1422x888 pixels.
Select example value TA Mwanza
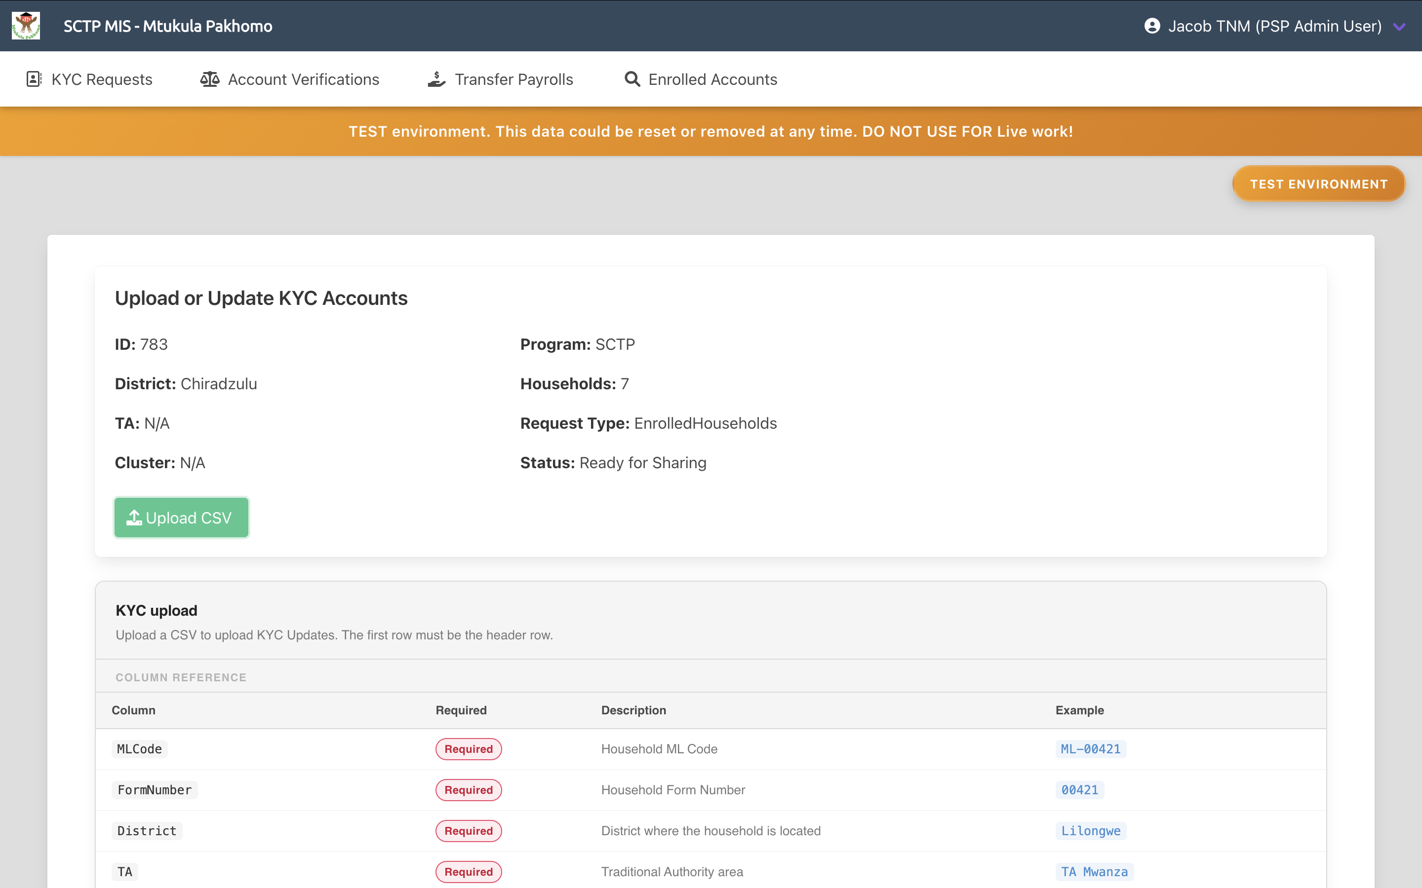pyautogui.click(x=1094, y=872)
